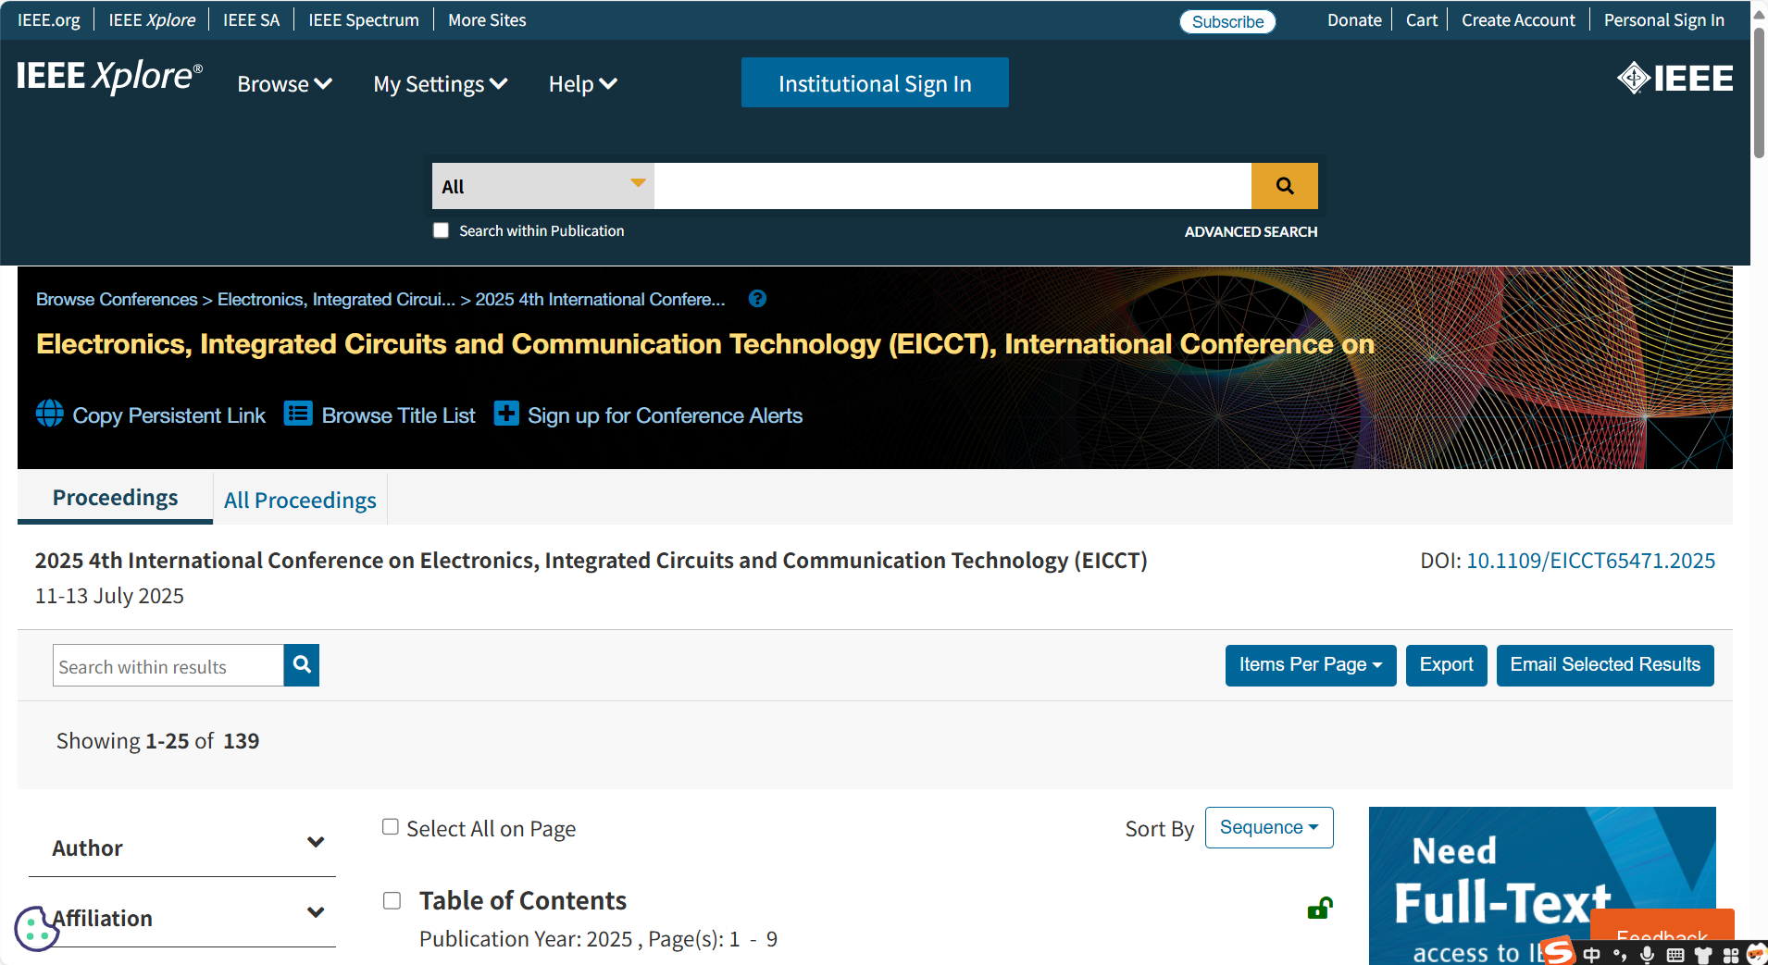This screenshot has height=965, width=1768.
Task: Open the IME toolbox grid icon
Action: [x=1730, y=956]
